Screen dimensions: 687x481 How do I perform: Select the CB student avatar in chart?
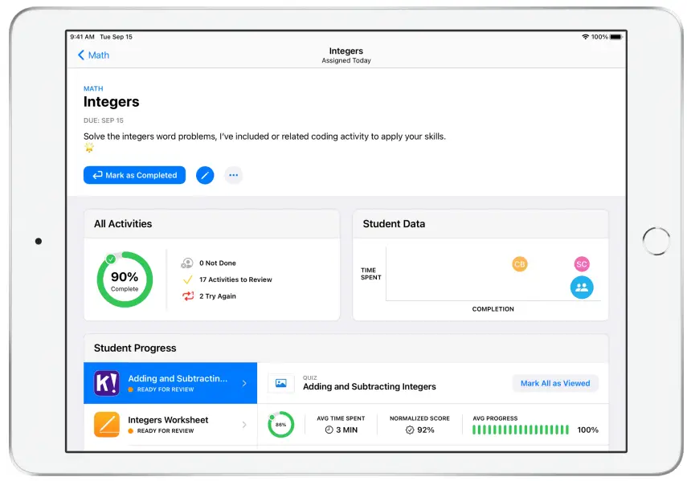(520, 264)
